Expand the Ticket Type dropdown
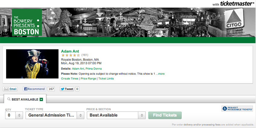Image resolution: width=256 pixels, height=128 pixels. click(55, 115)
